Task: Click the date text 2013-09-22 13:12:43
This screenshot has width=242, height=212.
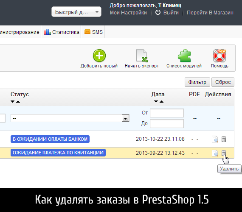Action: [x=160, y=153]
